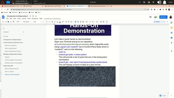
Task: Open the Google Meet call dropdown
Action: pos(156,17)
